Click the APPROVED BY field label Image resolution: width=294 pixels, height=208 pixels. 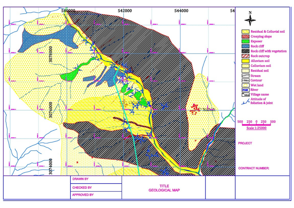pos(82,195)
